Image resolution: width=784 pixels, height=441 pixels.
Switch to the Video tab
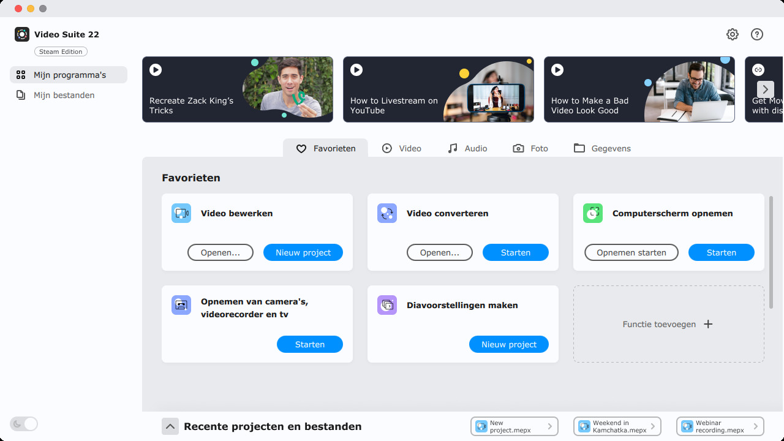(x=402, y=148)
